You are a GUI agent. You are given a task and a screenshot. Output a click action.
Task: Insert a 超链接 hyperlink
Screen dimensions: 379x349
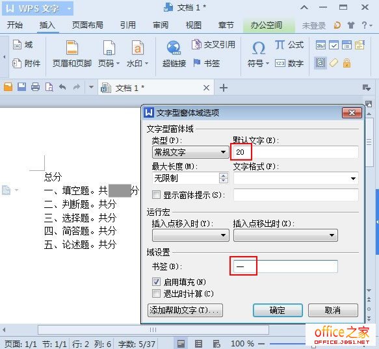(174, 54)
